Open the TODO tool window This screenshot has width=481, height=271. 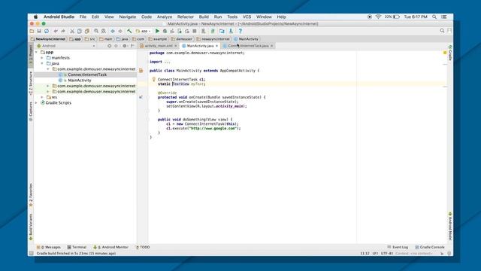point(143,247)
